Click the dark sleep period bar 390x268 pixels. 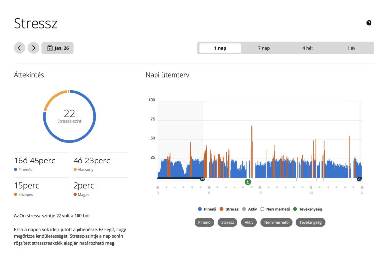pyautogui.click(x=178, y=179)
